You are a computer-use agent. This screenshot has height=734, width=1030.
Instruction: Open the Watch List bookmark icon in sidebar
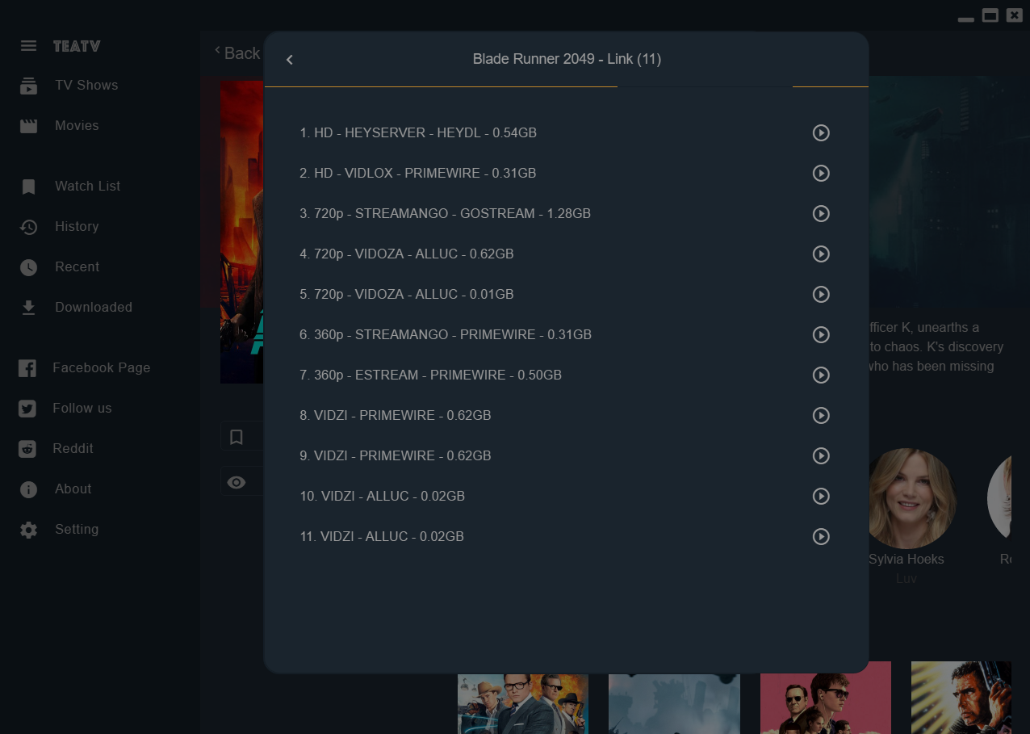(28, 187)
